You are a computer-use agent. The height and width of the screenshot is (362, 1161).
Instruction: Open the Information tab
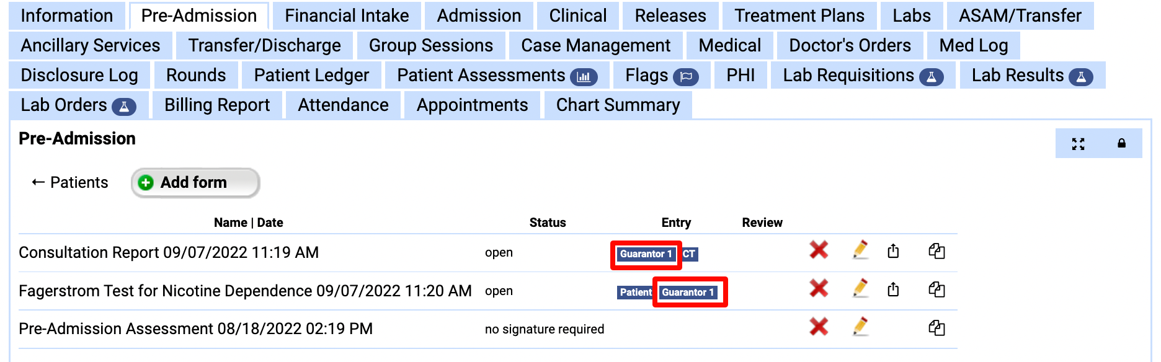66,15
